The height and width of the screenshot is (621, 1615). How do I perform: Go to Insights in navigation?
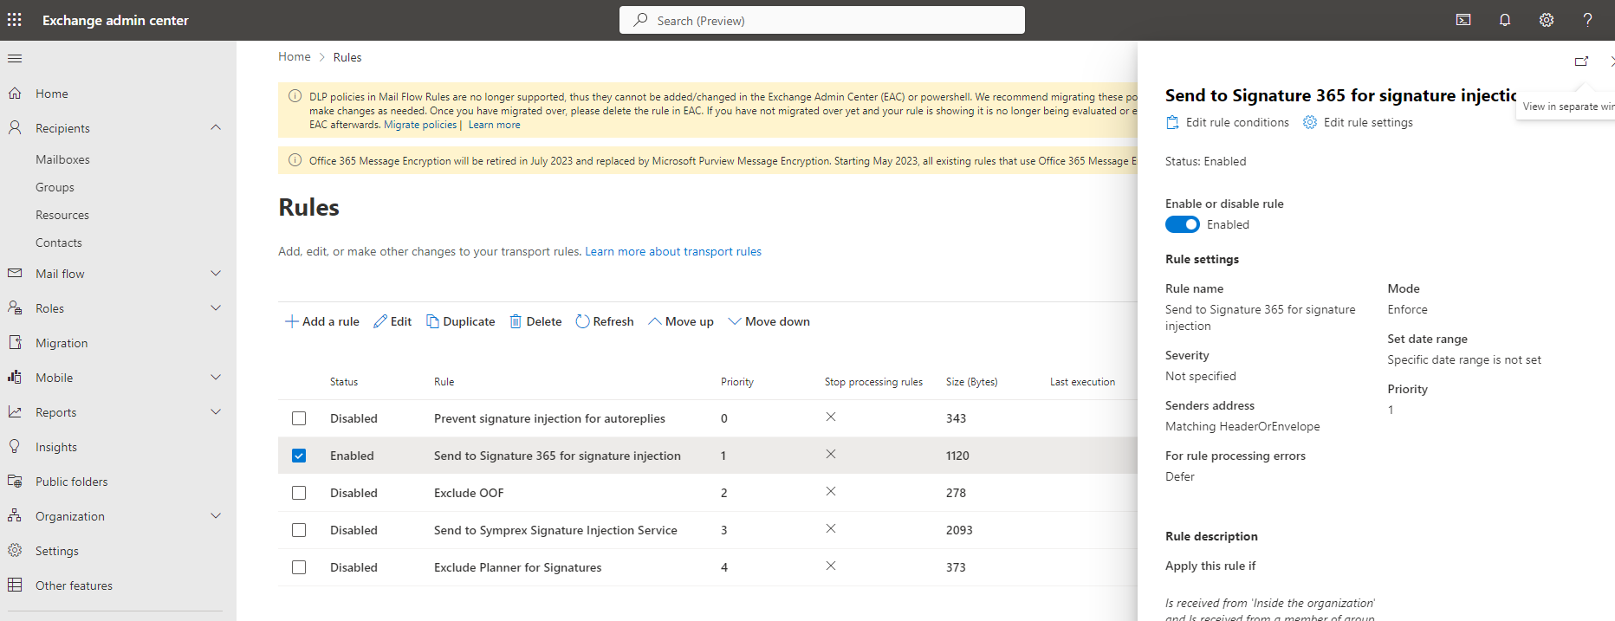coord(56,447)
